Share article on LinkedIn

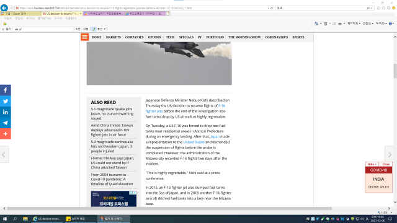click(x=6, y=112)
